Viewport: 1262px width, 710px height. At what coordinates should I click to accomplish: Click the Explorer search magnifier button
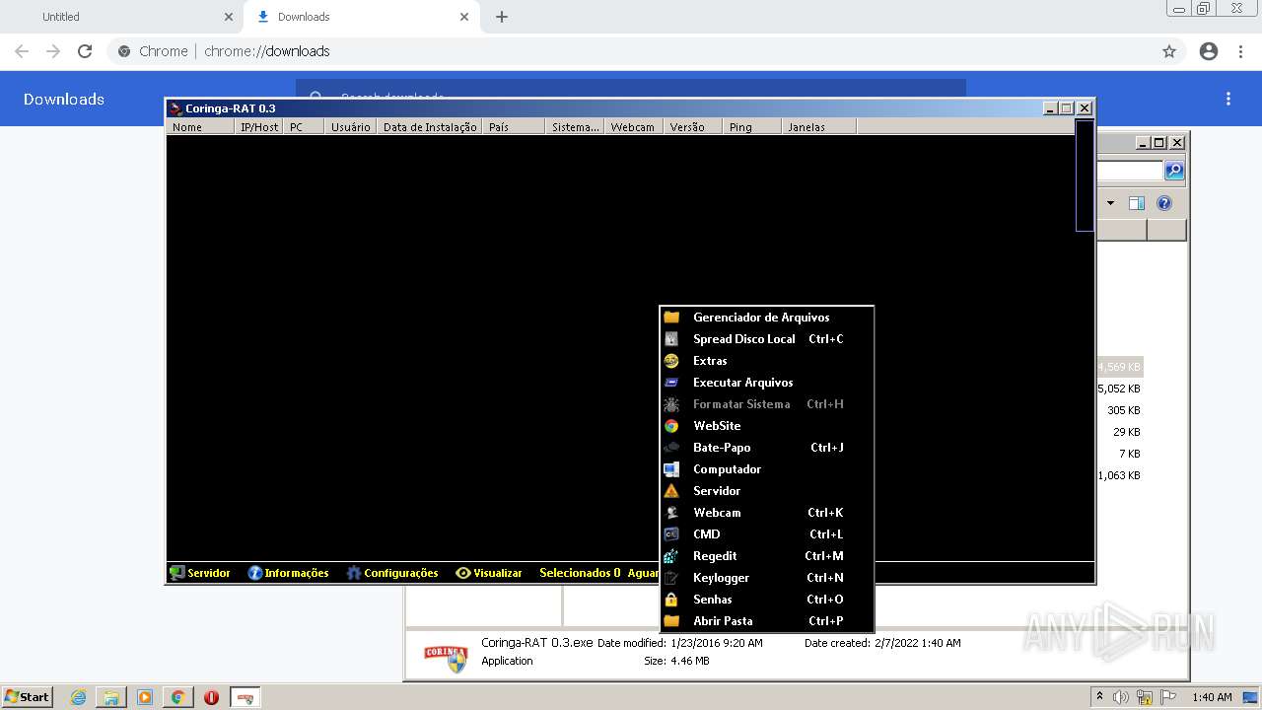point(1174,171)
